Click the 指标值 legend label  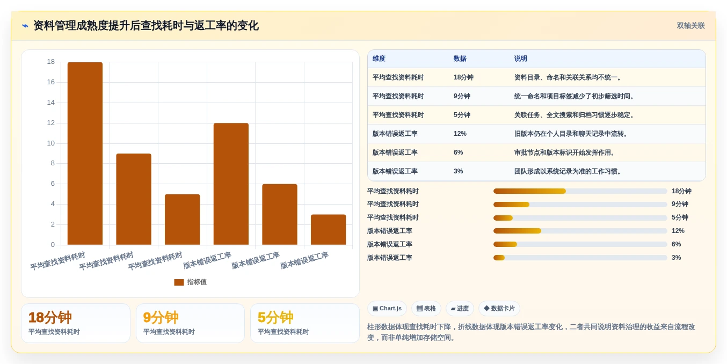(x=197, y=282)
